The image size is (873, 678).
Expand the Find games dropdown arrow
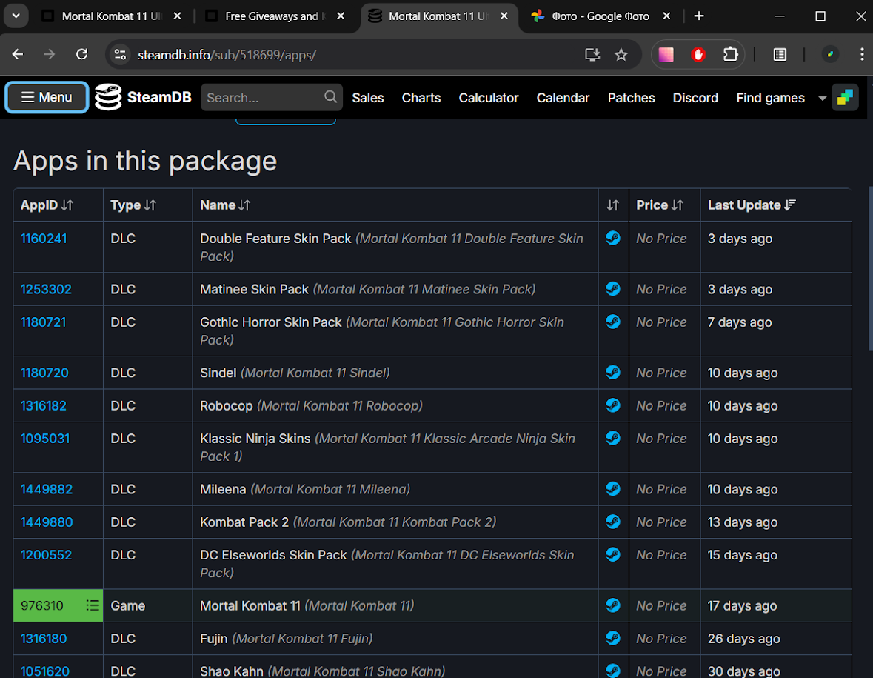822,98
